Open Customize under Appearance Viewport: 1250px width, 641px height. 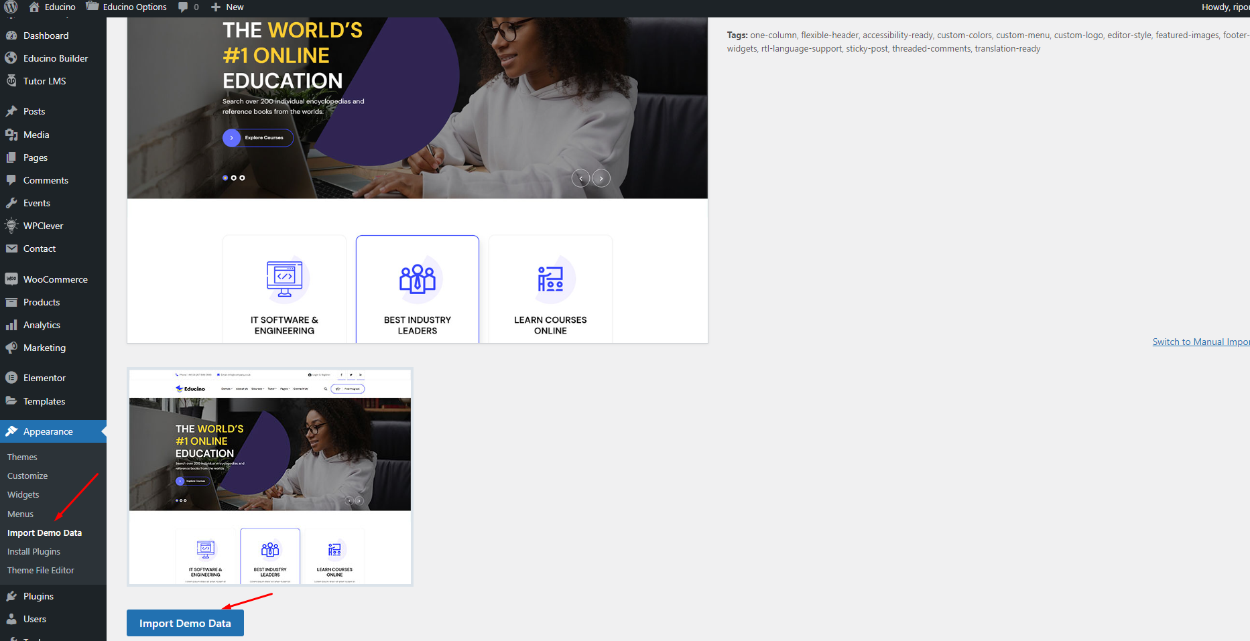click(27, 476)
